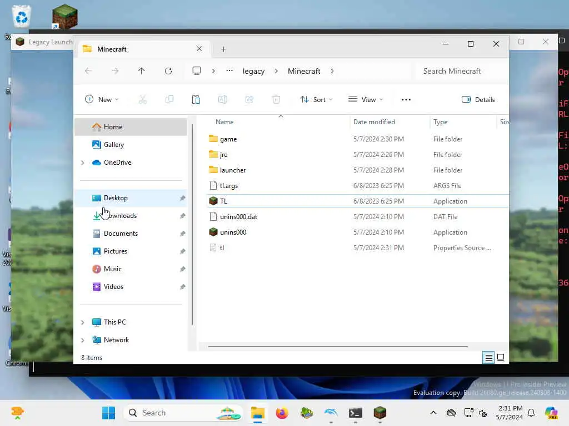The width and height of the screenshot is (569, 426).
Task: Click the Minecraft breadcrumb
Action: pyautogui.click(x=304, y=71)
